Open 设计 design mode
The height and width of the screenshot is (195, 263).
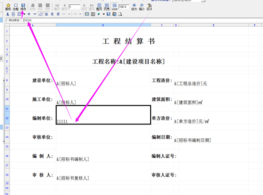(149, 7)
